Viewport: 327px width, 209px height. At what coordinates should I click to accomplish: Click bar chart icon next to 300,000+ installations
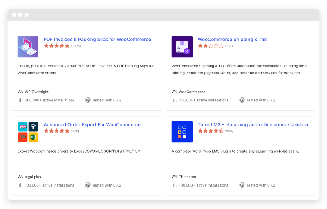[x=20, y=100]
